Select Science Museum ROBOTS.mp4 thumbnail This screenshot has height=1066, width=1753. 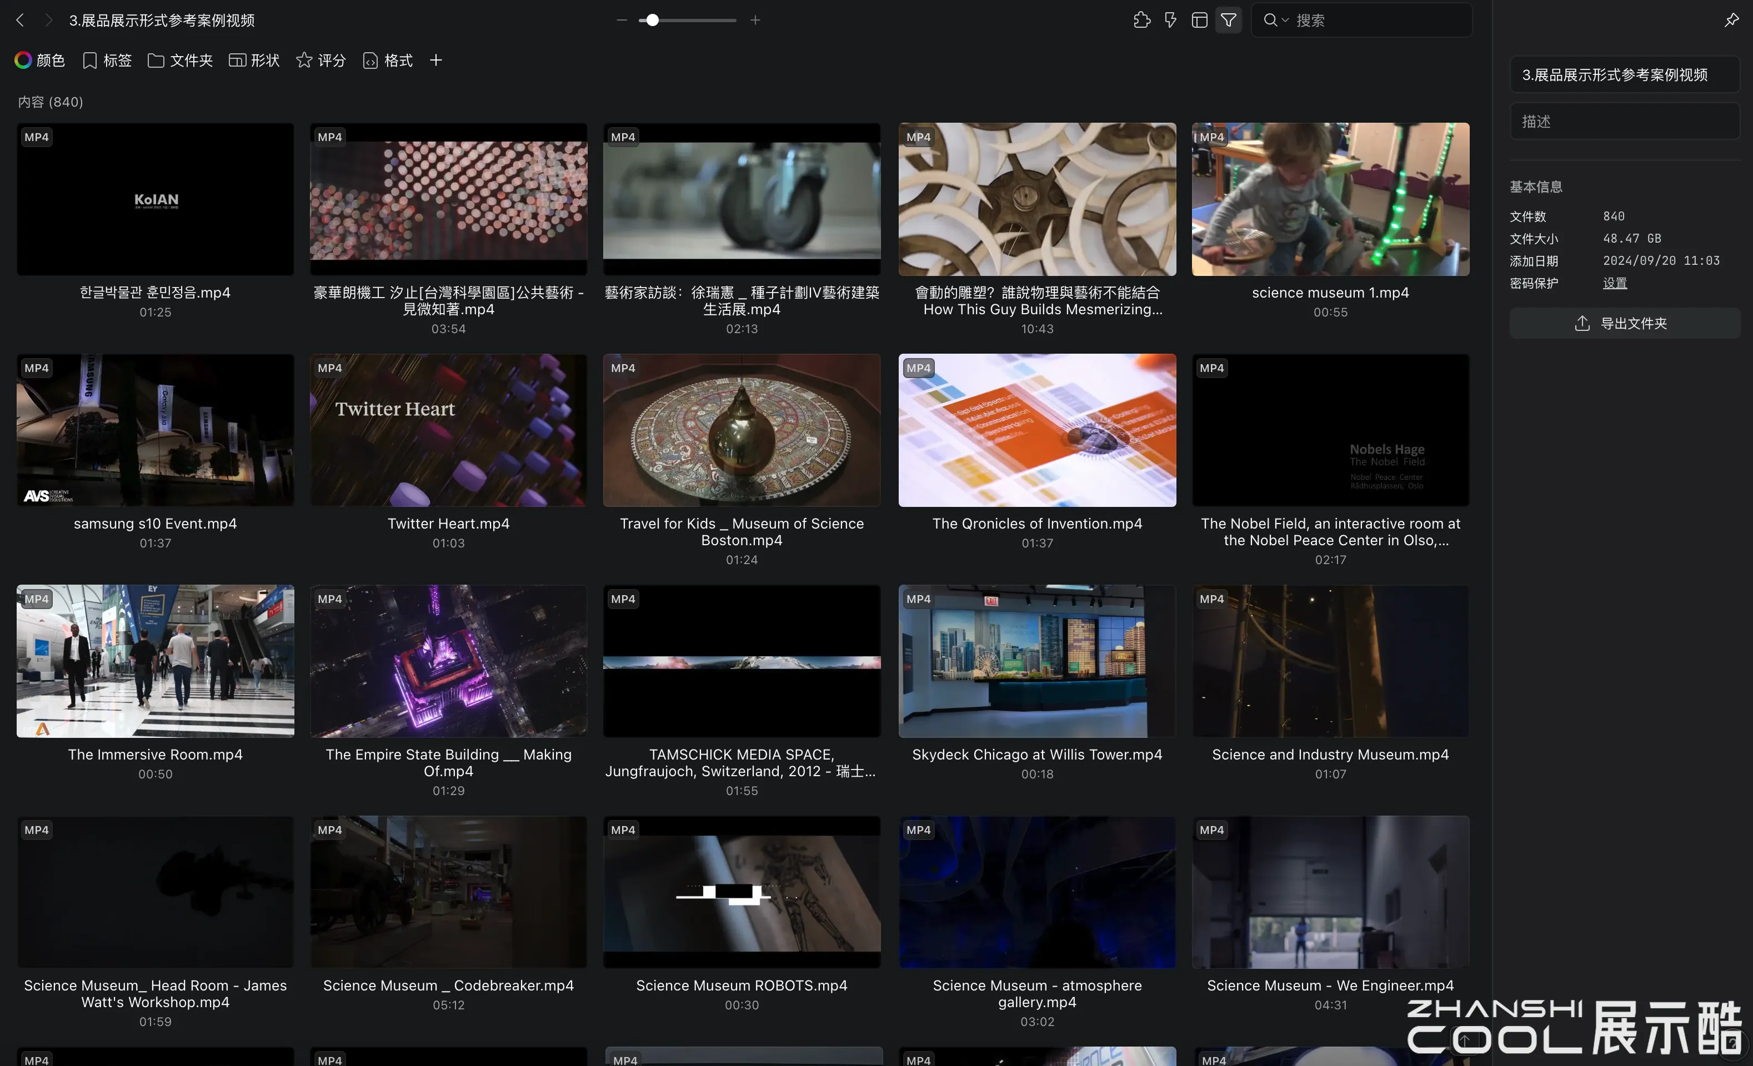[x=742, y=892]
